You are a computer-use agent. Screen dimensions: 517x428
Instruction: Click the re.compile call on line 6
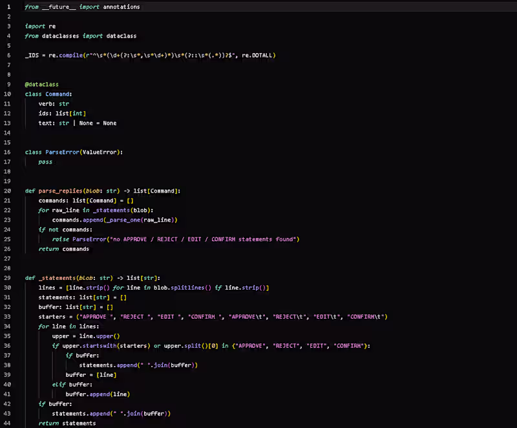tap(66, 56)
